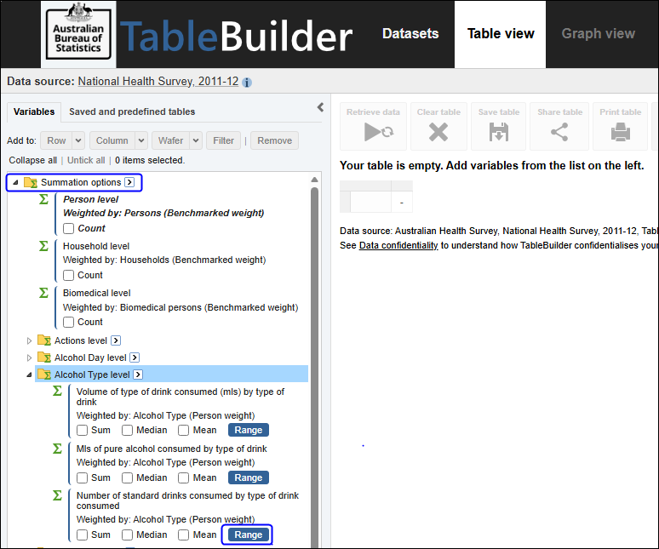Open the data source info icon
This screenshot has width=659, height=549.
pos(247,83)
